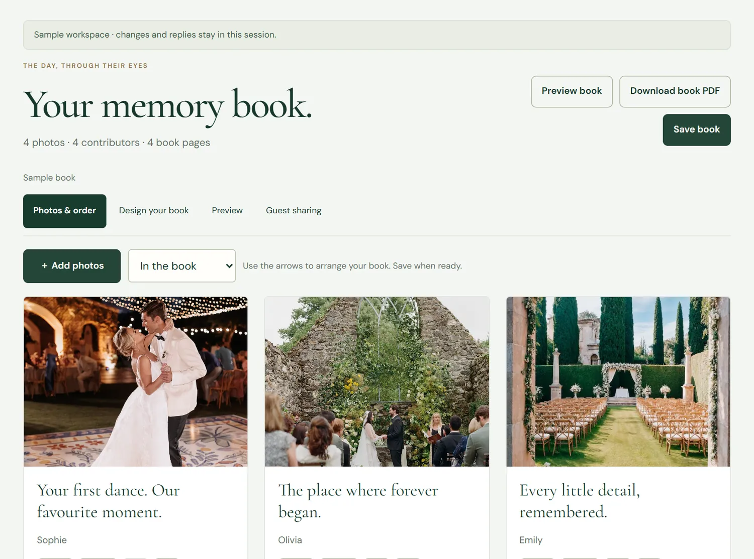The height and width of the screenshot is (559, 754).
Task: Click the Preview book button
Action: coord(572,91)
